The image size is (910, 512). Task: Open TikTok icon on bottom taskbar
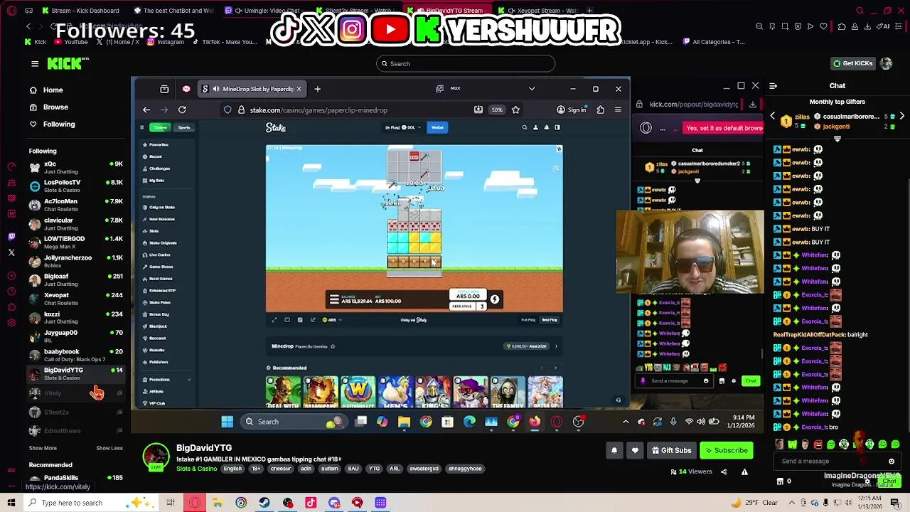click(x=311, y=503)
